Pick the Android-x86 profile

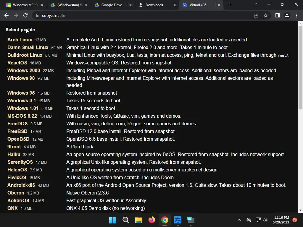pyautogui.click(x=21, y=185)
